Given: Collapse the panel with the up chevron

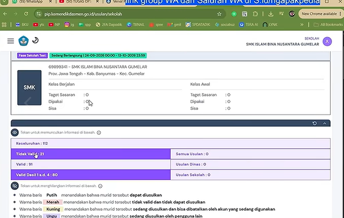Looking at the screenshot, I should point(324,123).
